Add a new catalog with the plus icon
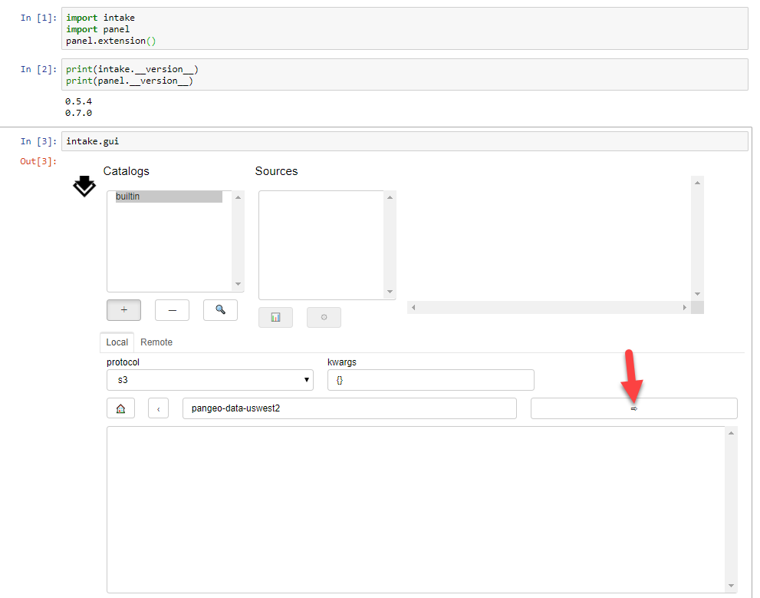 point(123,309)
